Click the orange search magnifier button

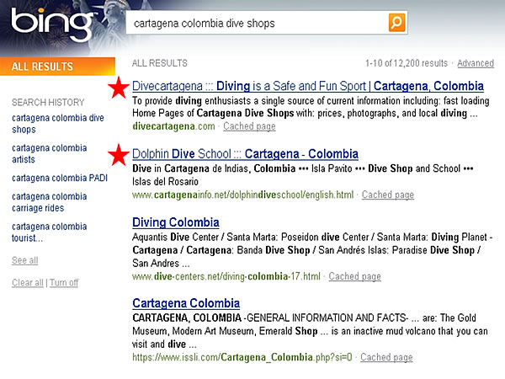[x=396, y=23]
